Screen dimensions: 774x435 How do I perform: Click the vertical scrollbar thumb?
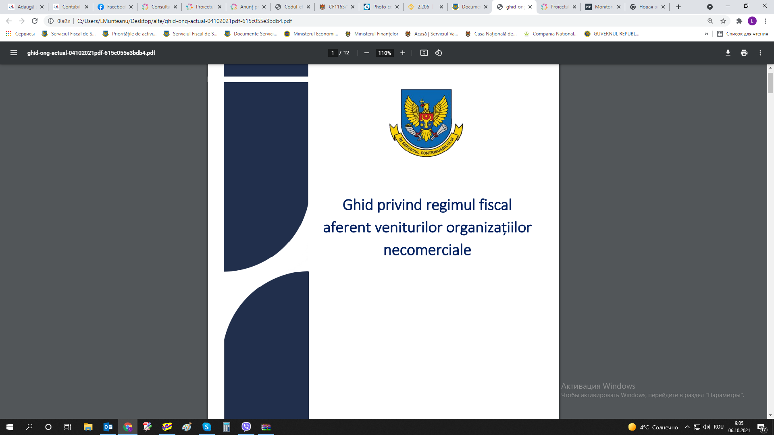point(770,83)
